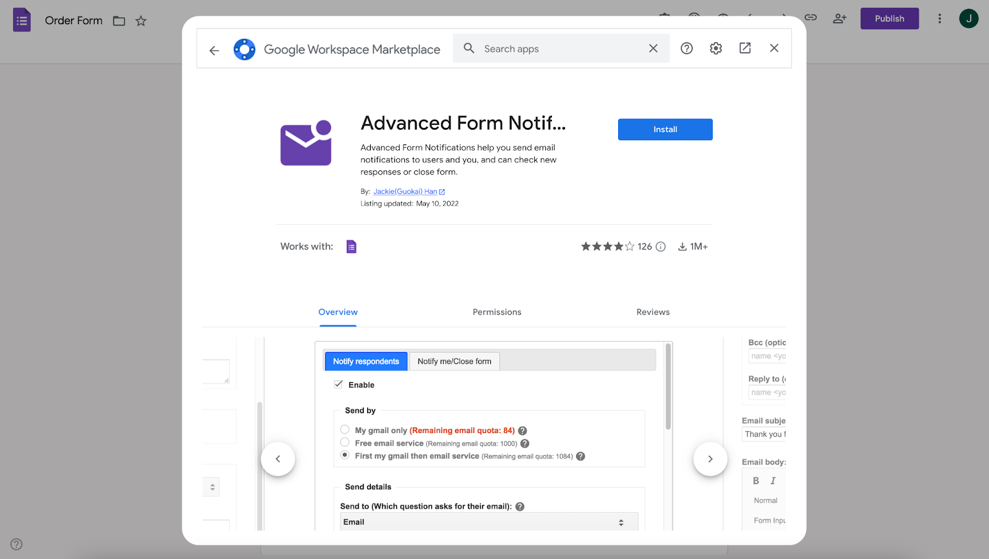Click the Google Workspace Marketplace logo
Image resolution: width=989 pixels, height=559 pixels.
(244, 49)
